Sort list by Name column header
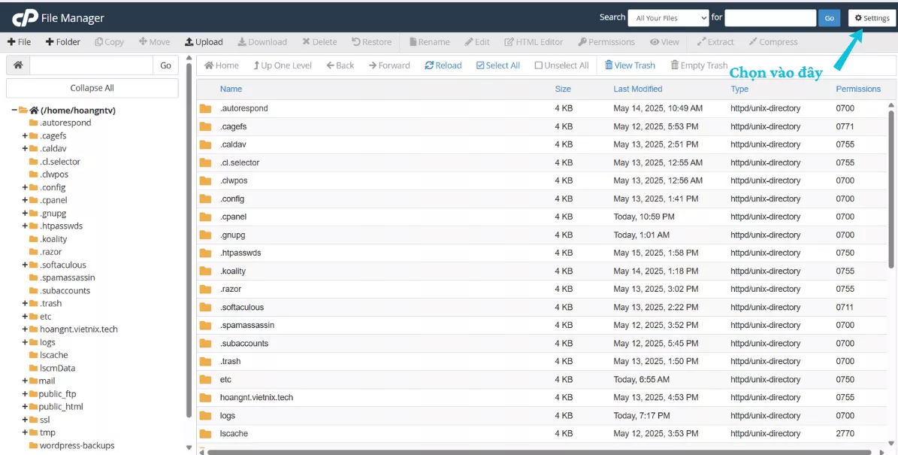The height and width of the screenshot is (455, 898). pyautogui.click(x=231, y=89)
